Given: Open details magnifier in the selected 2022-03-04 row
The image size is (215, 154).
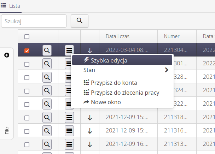Looking at the screenshot, I should click(x=47, y=51).
